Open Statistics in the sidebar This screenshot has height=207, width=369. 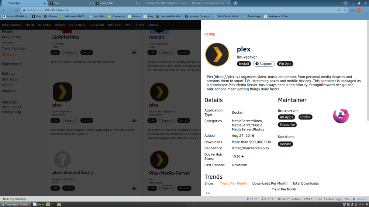[x=10, y=79]
